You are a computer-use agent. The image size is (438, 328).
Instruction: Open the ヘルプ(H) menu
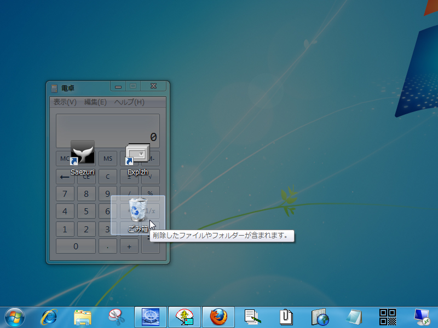pos(130,102)
